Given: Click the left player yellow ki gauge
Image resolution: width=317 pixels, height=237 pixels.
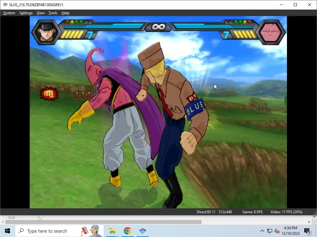Looking at the screenshot, I should pos(72,35).
